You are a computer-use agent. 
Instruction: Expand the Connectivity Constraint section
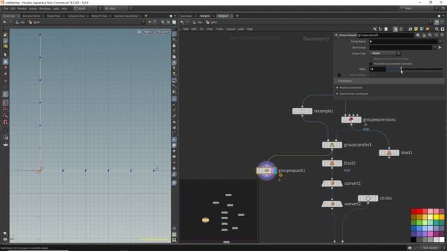pos(337,93)
